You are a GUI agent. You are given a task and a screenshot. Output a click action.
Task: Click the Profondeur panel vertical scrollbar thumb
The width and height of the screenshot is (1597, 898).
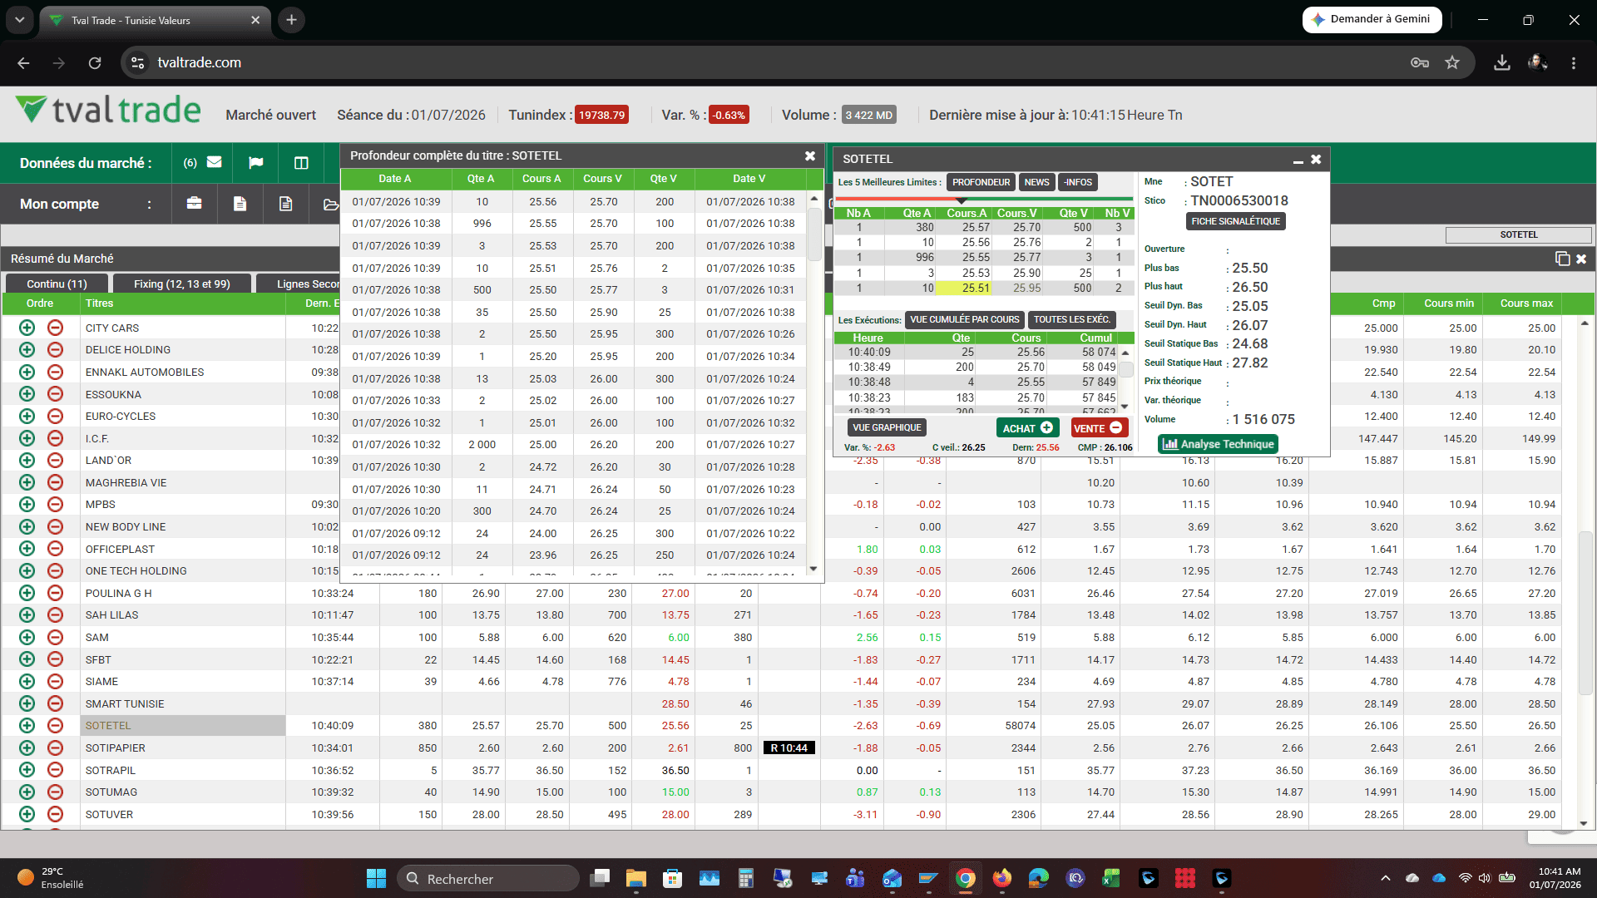pos(814,234)
